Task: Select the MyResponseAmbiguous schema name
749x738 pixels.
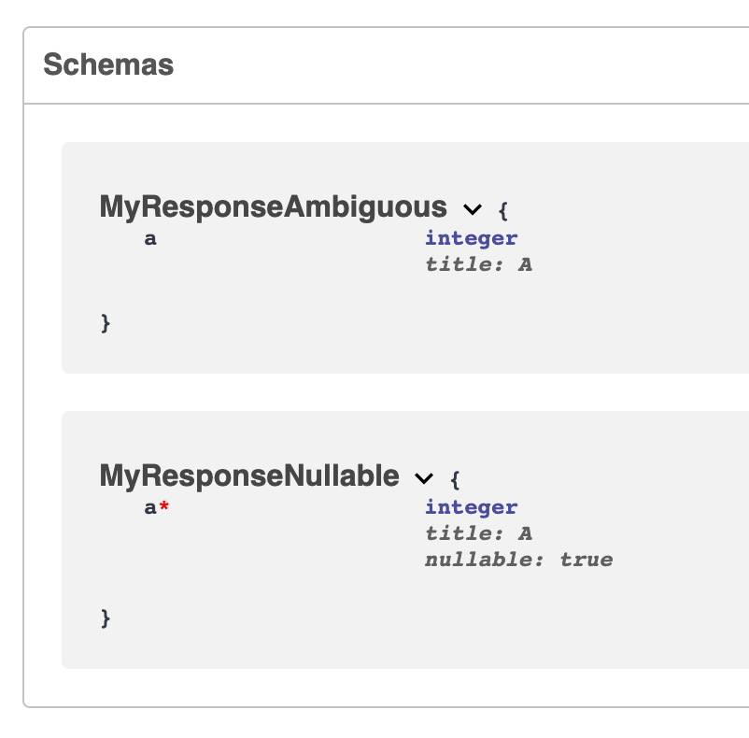Action: 272,206
